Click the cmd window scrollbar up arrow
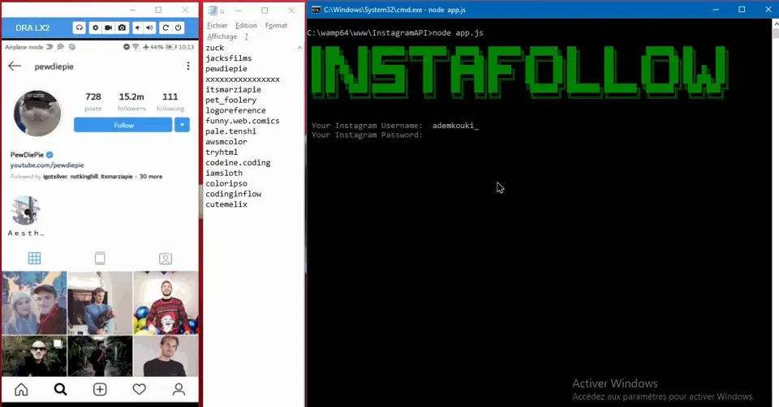 click(776, 23)
